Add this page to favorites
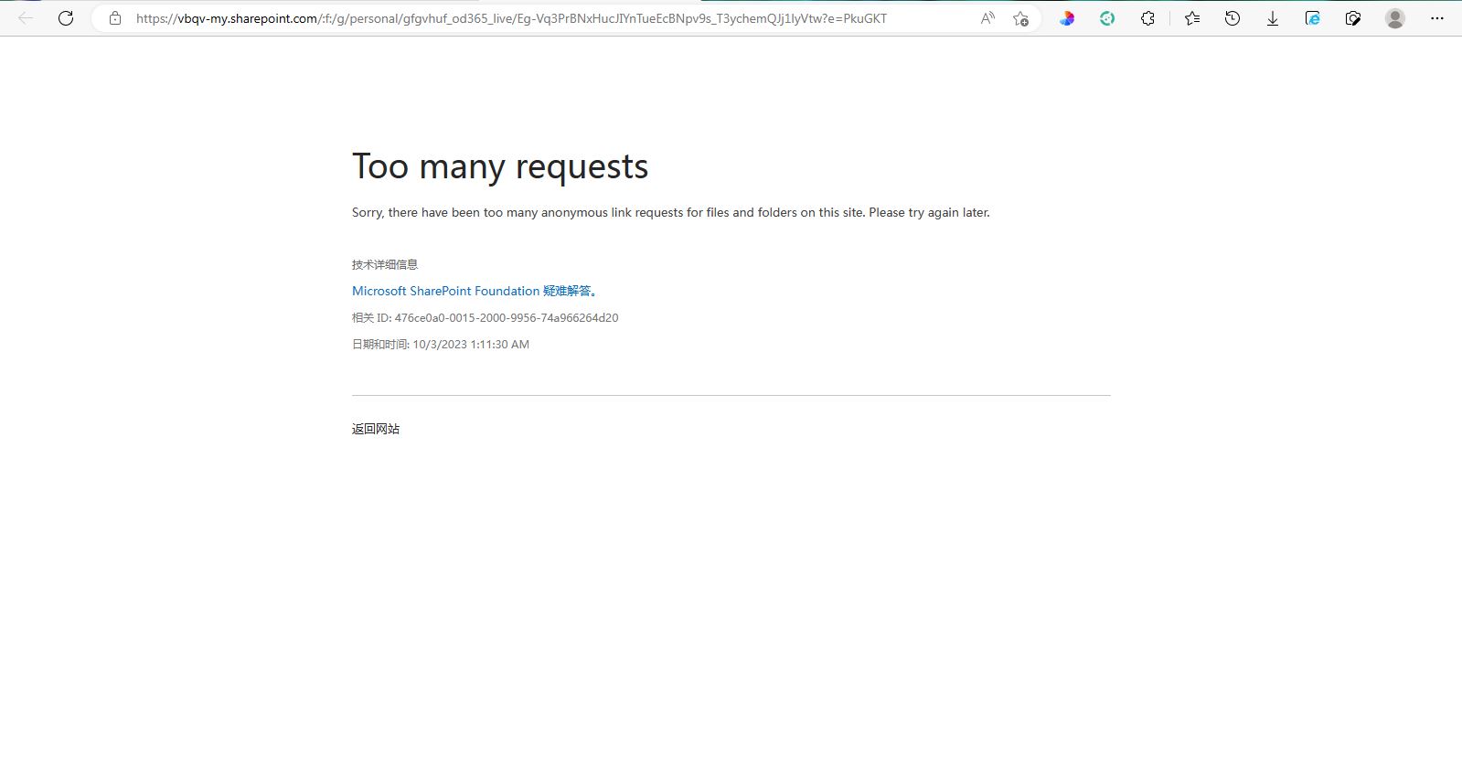Image resolution: width=1462 pixels, height=757 pixels. tap(1021, 18)
